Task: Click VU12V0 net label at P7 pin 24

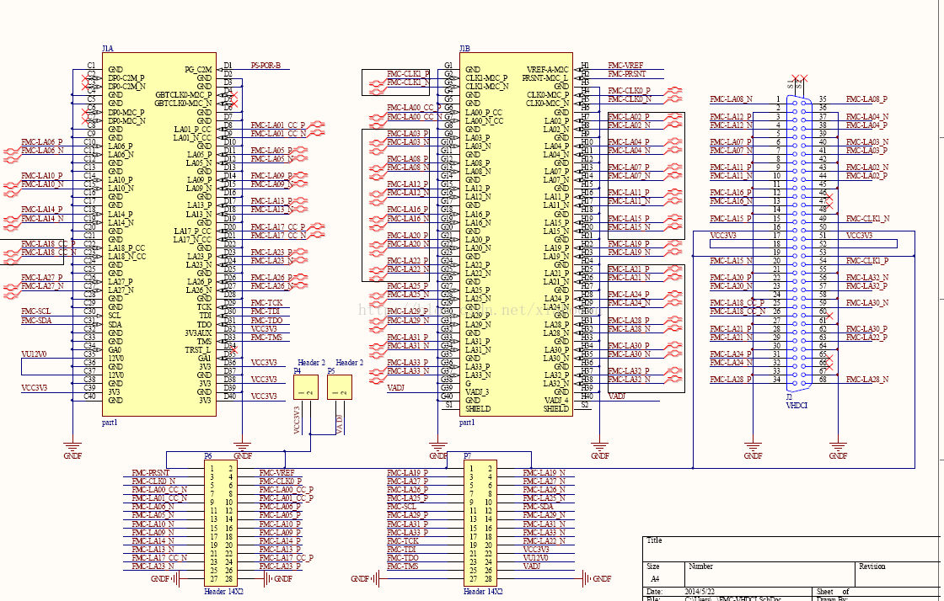Action: [x=536, y=558]
